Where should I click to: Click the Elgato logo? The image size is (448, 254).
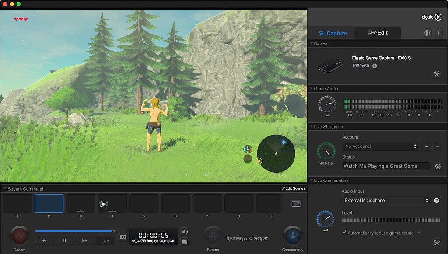click(431, 17)
